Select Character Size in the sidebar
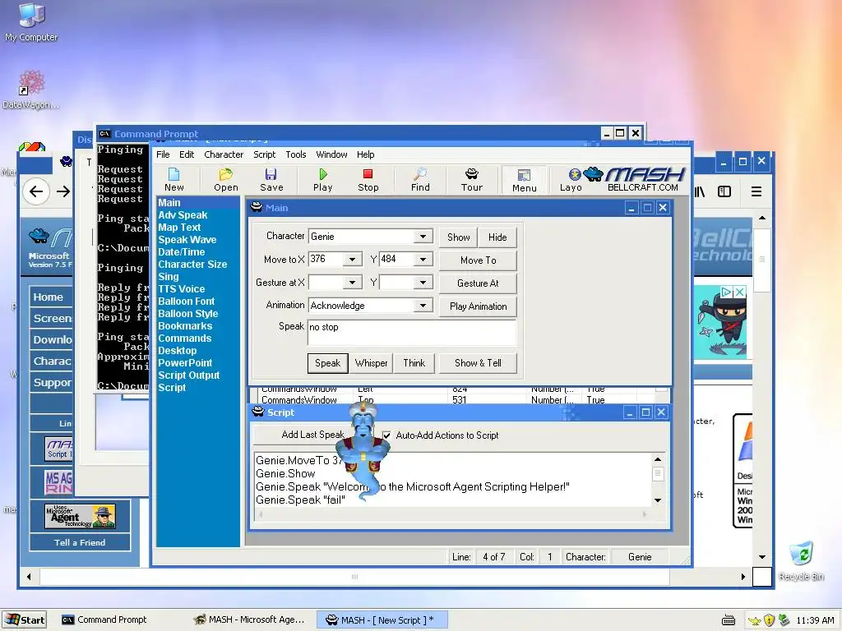842x631 pixels. click(192, 264)
